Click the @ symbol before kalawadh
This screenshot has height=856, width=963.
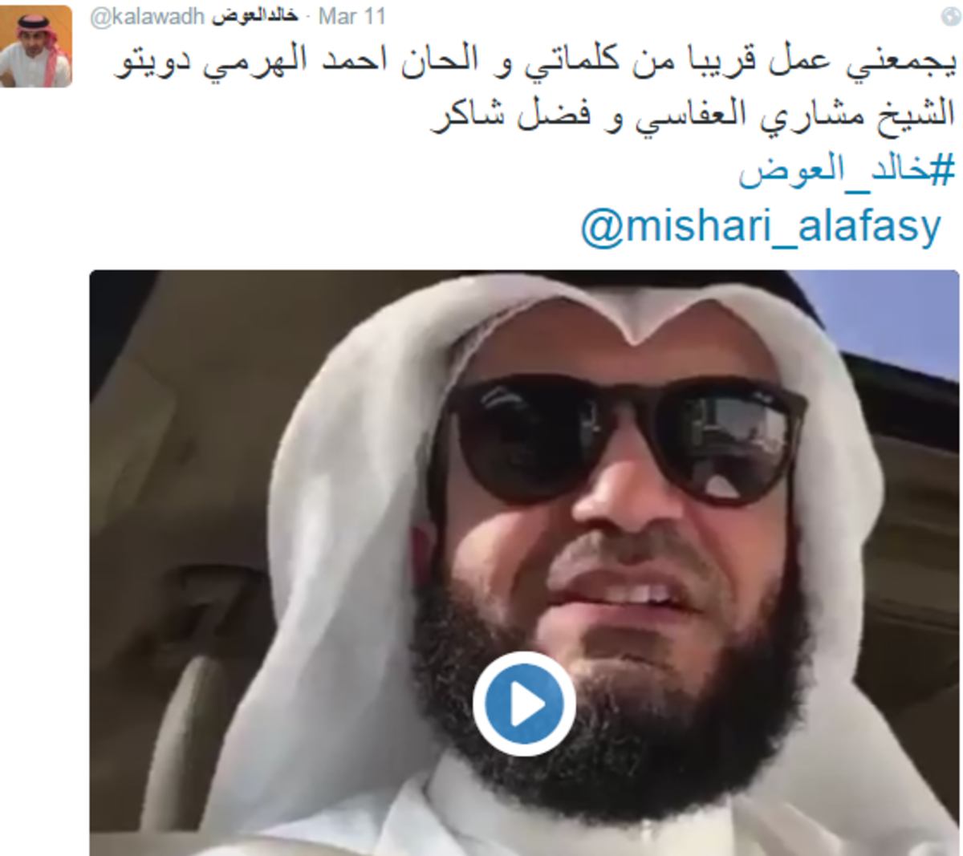100,17
